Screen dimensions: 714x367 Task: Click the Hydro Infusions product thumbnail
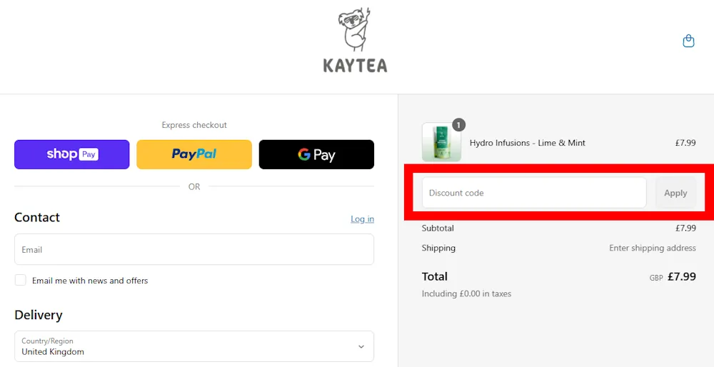point(441,143)
